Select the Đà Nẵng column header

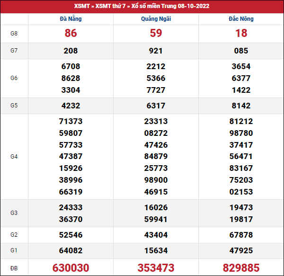(71, 19)
